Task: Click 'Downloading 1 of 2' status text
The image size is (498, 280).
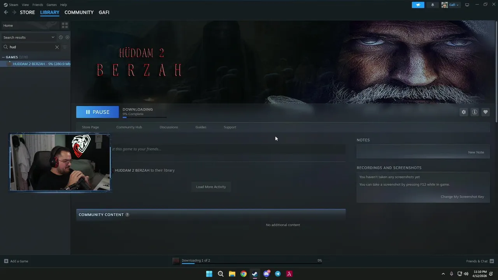Action: click(x=196, y=261)
